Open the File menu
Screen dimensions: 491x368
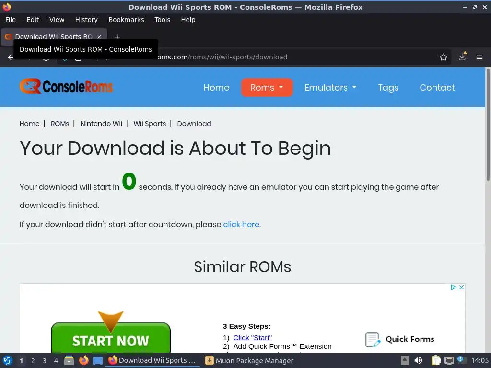[11, 20]
